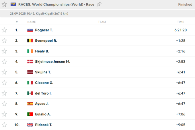Click the Belgium flag beside Evenepoel
This screenshot has width=195, height=130.
click(30, 41)
